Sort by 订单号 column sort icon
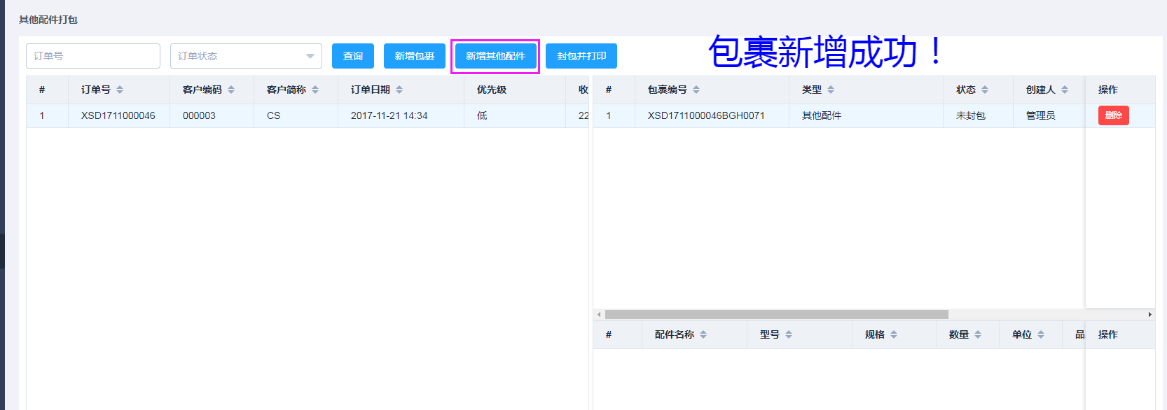1167x410 pixels. (x=120, y=90)
